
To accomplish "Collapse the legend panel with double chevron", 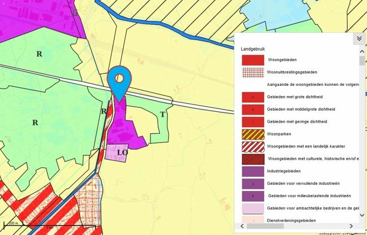I will tap(359, 38).
